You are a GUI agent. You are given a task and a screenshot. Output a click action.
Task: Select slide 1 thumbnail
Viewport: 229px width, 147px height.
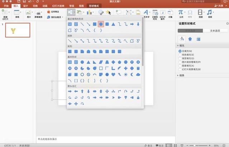[x=18, y=30]
